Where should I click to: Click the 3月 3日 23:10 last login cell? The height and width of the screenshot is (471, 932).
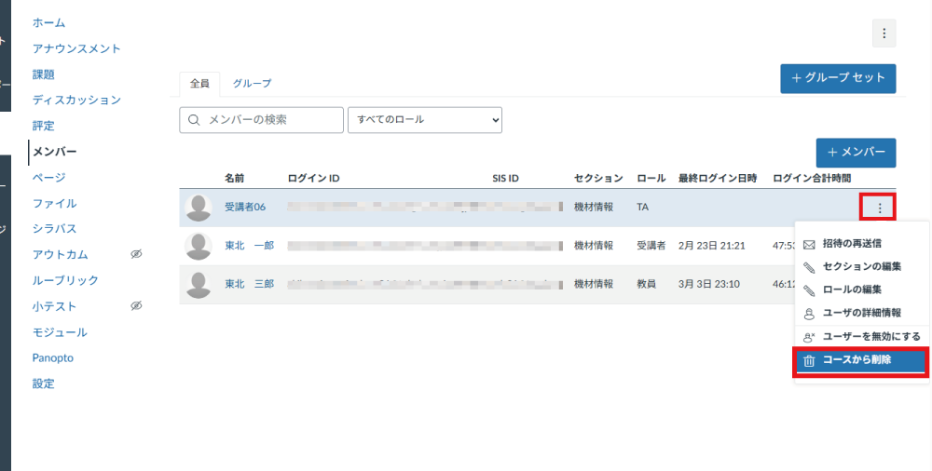[x=709, y=285]
